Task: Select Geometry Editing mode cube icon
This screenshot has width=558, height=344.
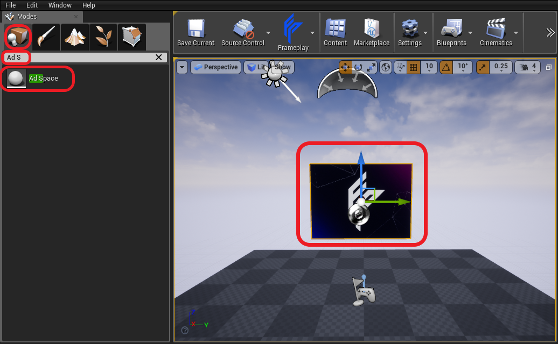Action: pos(131,37)
